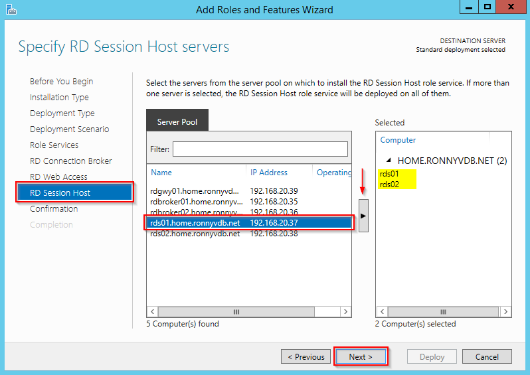Sort the pool by Name column header
This screenshot has height=375, width=530.
(161, 173)
